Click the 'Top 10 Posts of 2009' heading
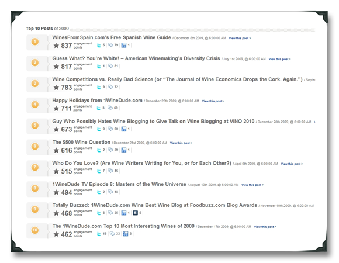 [47, 29]
